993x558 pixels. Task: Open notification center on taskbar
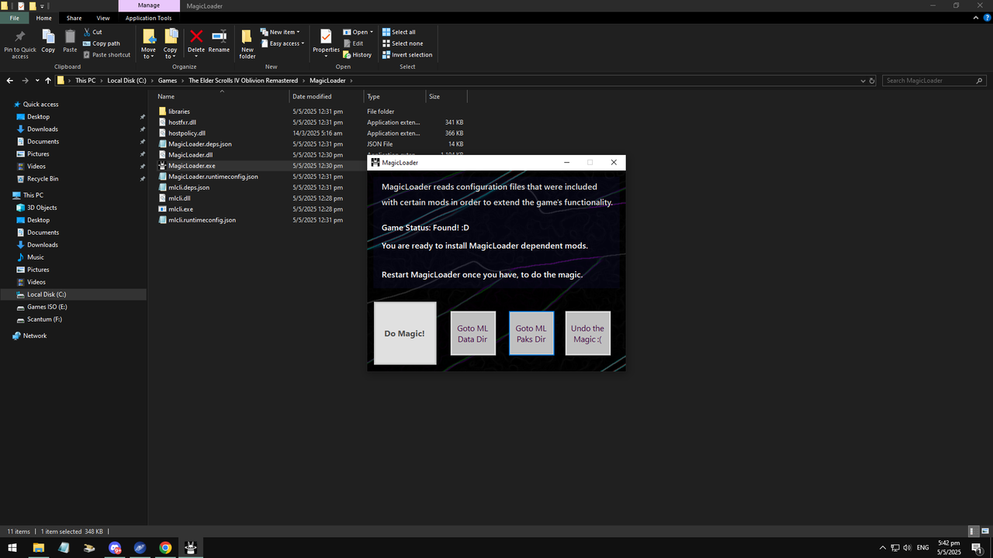(x=976, y=548)
